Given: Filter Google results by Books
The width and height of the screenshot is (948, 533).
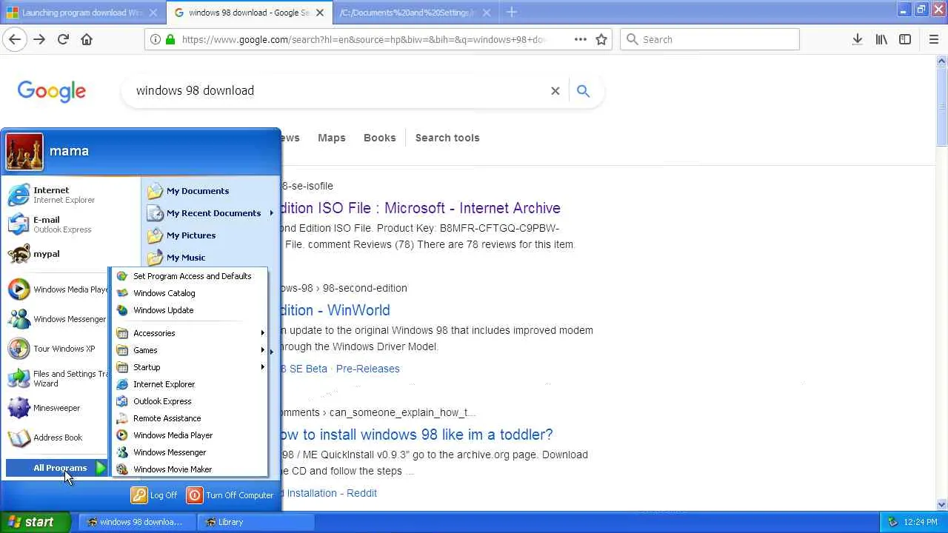Looking at the screenshot, I should click(x=380, y=138).
